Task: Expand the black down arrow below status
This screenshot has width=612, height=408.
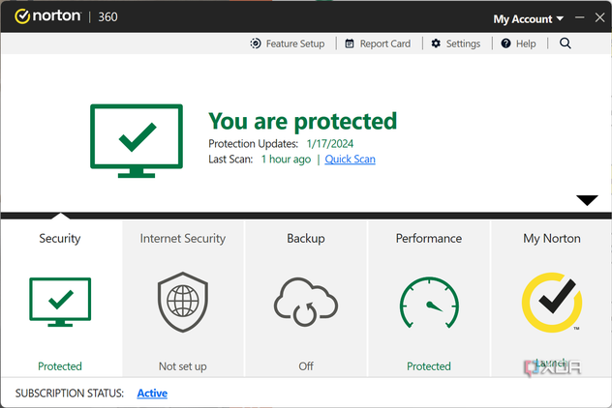Action: point(587,200)
